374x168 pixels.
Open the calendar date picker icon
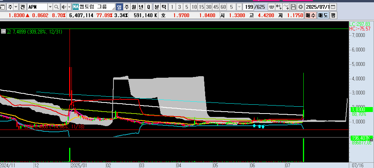point(333,7)
